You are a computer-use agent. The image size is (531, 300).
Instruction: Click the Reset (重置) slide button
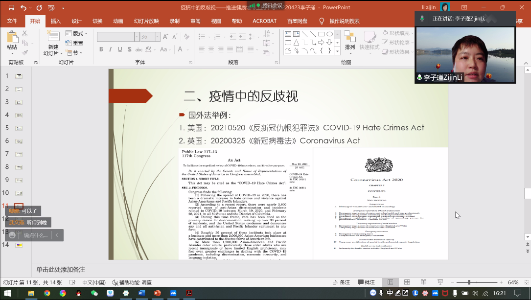coord(75,43)
